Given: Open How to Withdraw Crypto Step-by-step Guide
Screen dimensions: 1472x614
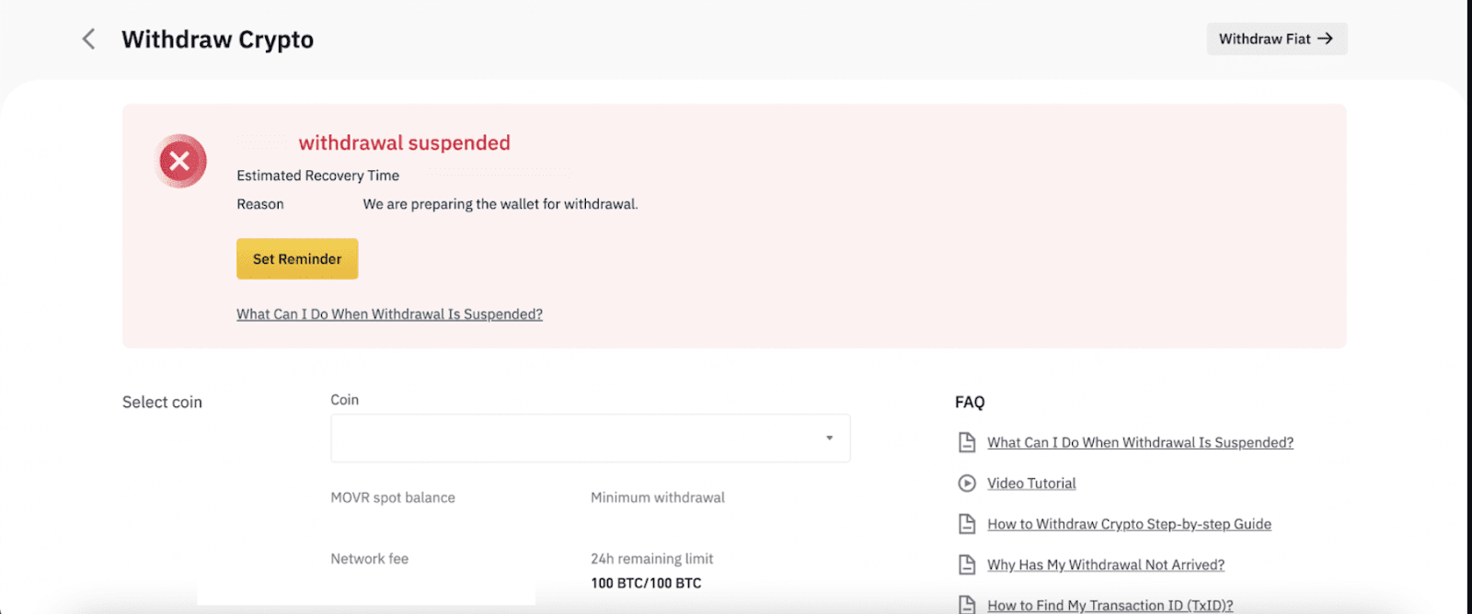Looking at the screenshot, I should [1129, 524].
